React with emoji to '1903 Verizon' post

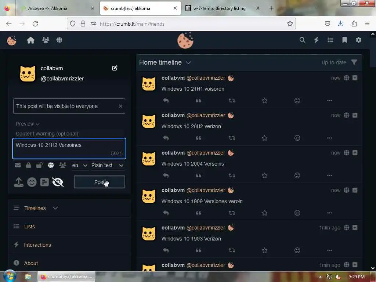tap(297, 250)
